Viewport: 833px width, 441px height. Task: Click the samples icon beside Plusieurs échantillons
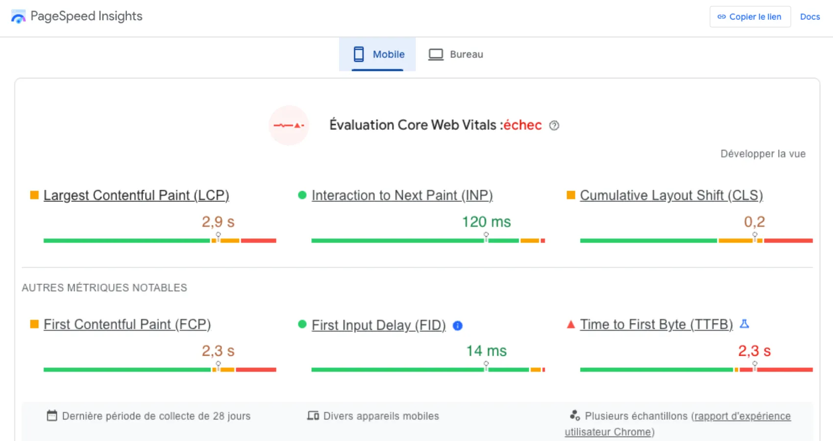[574, 415]
